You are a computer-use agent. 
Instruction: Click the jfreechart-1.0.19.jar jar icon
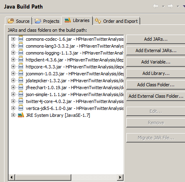pos(21,87)
